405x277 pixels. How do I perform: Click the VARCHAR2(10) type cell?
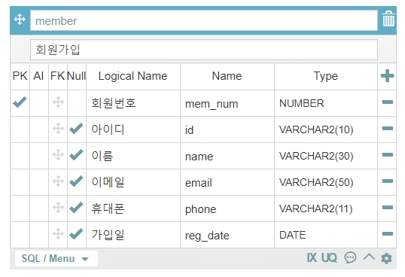[326, 129]
